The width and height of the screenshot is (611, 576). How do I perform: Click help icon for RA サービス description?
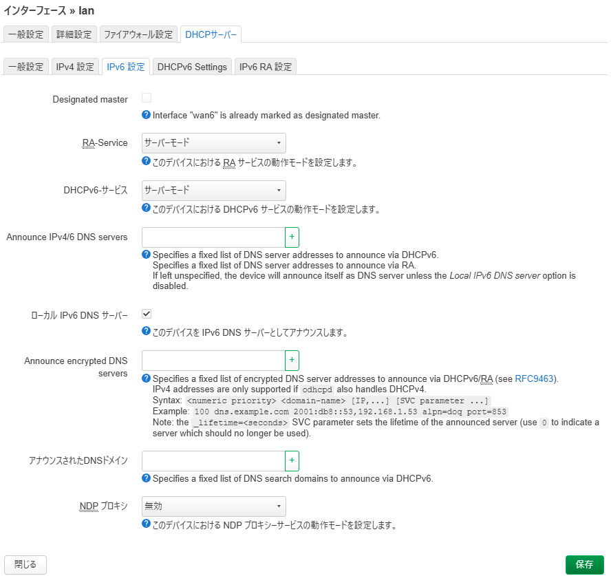click(146, 161)
